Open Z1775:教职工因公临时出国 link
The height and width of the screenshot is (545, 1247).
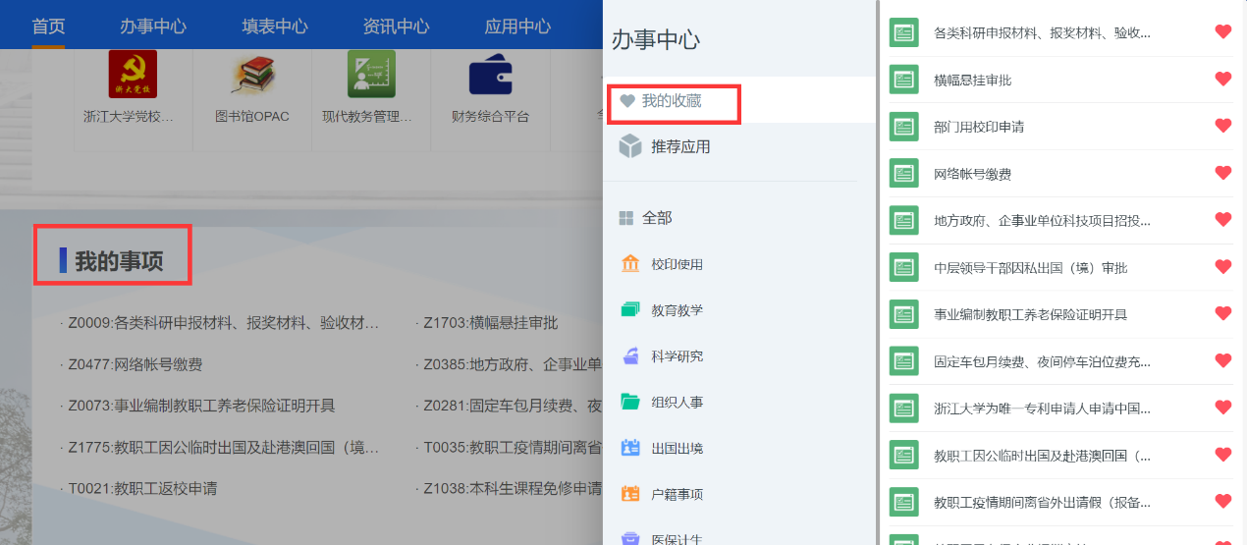click(x=223, y=447)
